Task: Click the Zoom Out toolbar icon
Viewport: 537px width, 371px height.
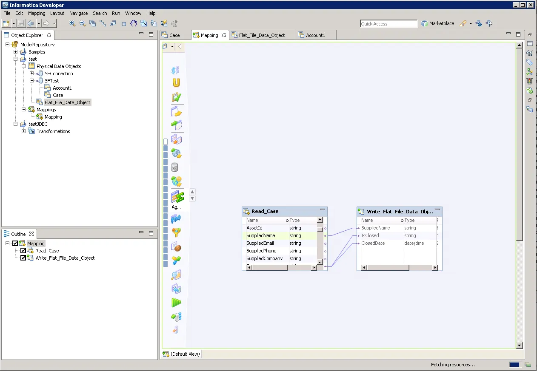Action: tap(82, 23)
